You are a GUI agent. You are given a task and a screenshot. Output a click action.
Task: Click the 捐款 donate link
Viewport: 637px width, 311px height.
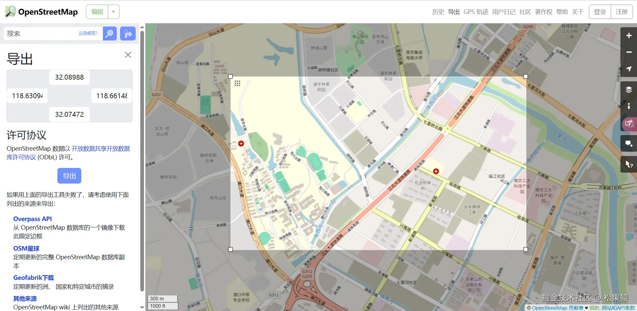[x=594, y=308]
